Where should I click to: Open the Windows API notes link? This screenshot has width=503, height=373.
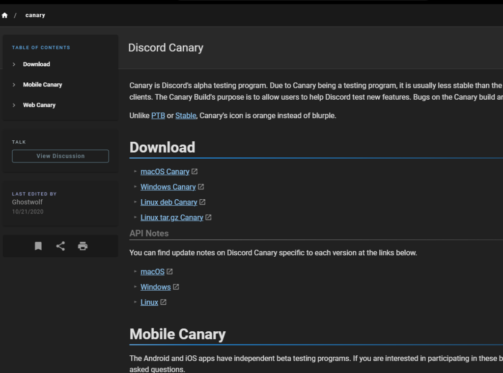tap(155, 287)
